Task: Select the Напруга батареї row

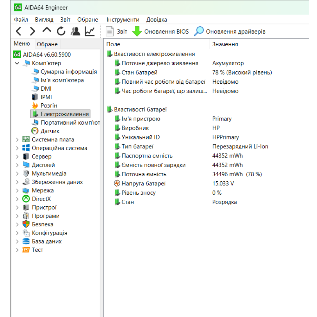Action: point(144,184)
